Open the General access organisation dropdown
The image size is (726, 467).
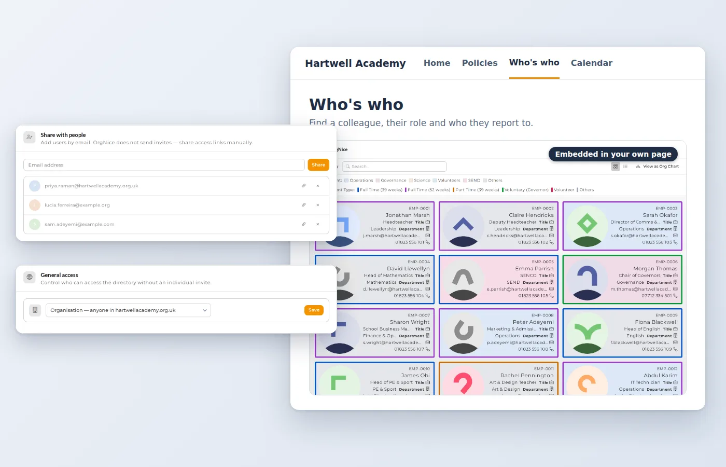[x=128, y=310]
